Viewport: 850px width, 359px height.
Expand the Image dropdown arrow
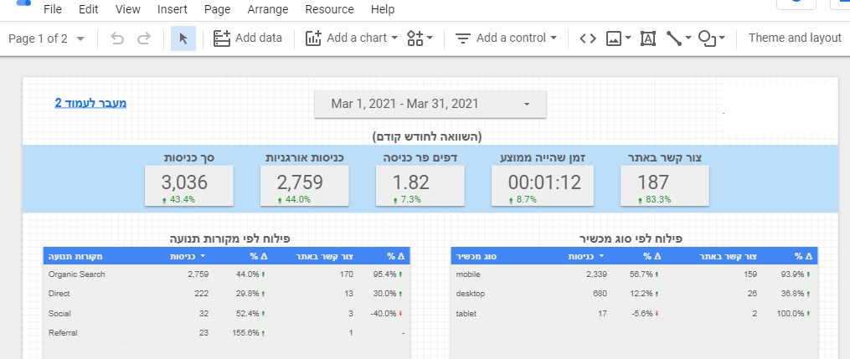pyautogui.click(x=628, y=38)
